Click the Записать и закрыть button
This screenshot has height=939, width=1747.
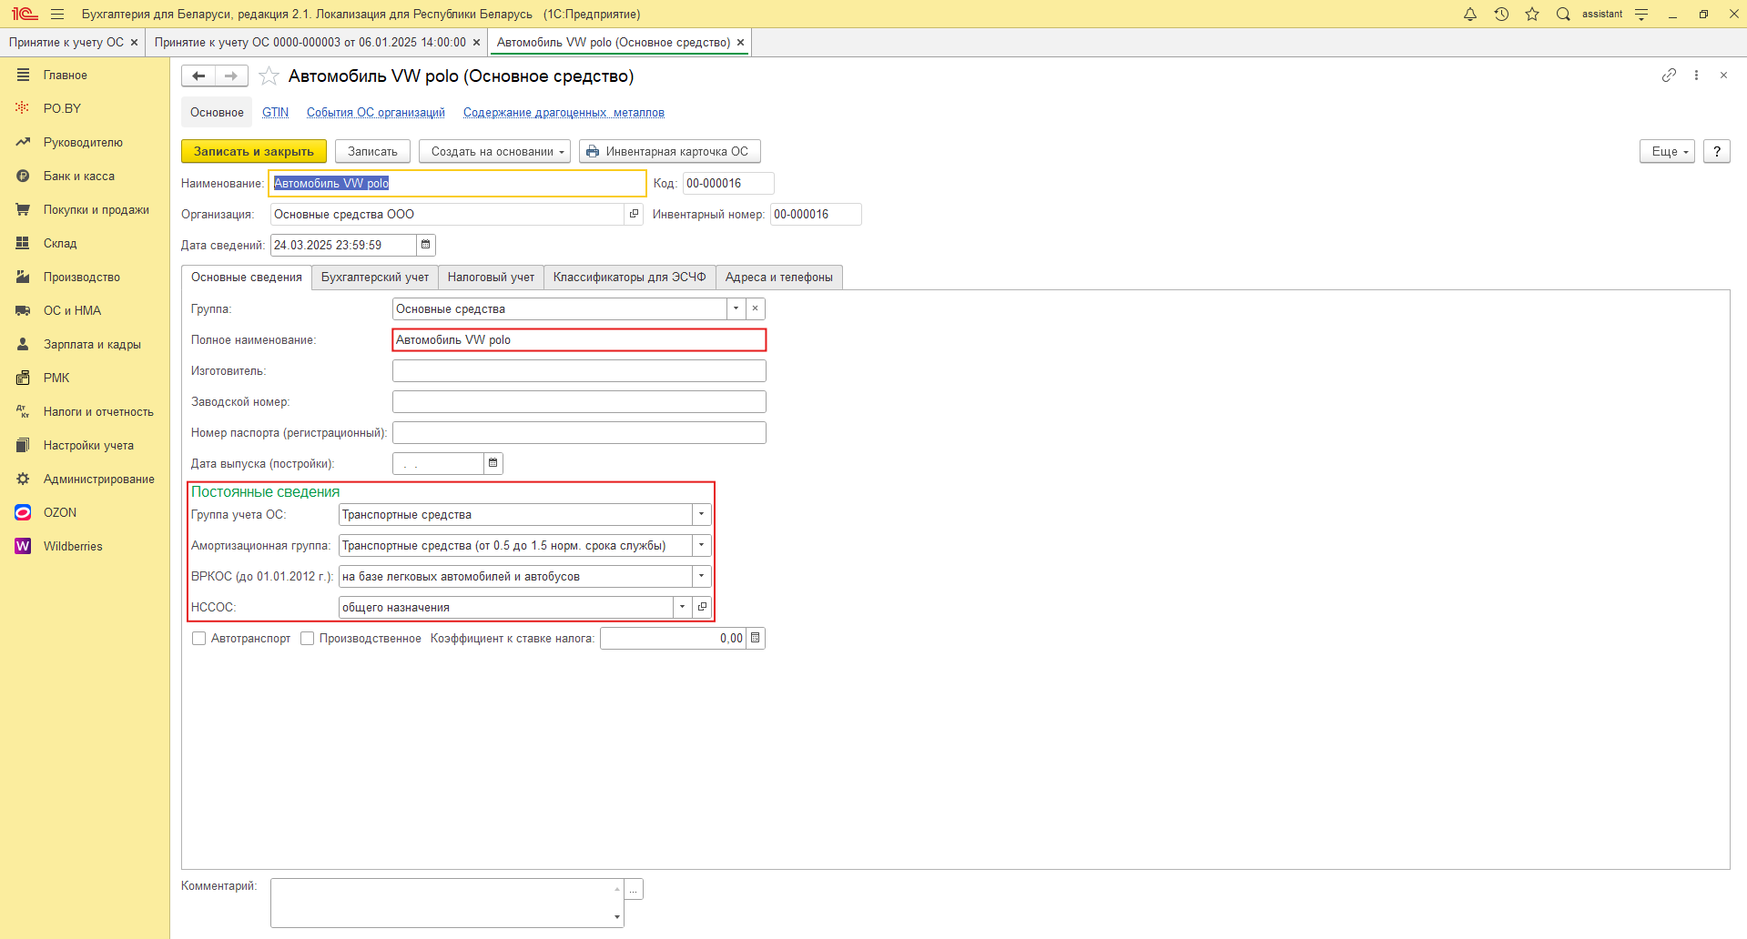tap(253, 151)
